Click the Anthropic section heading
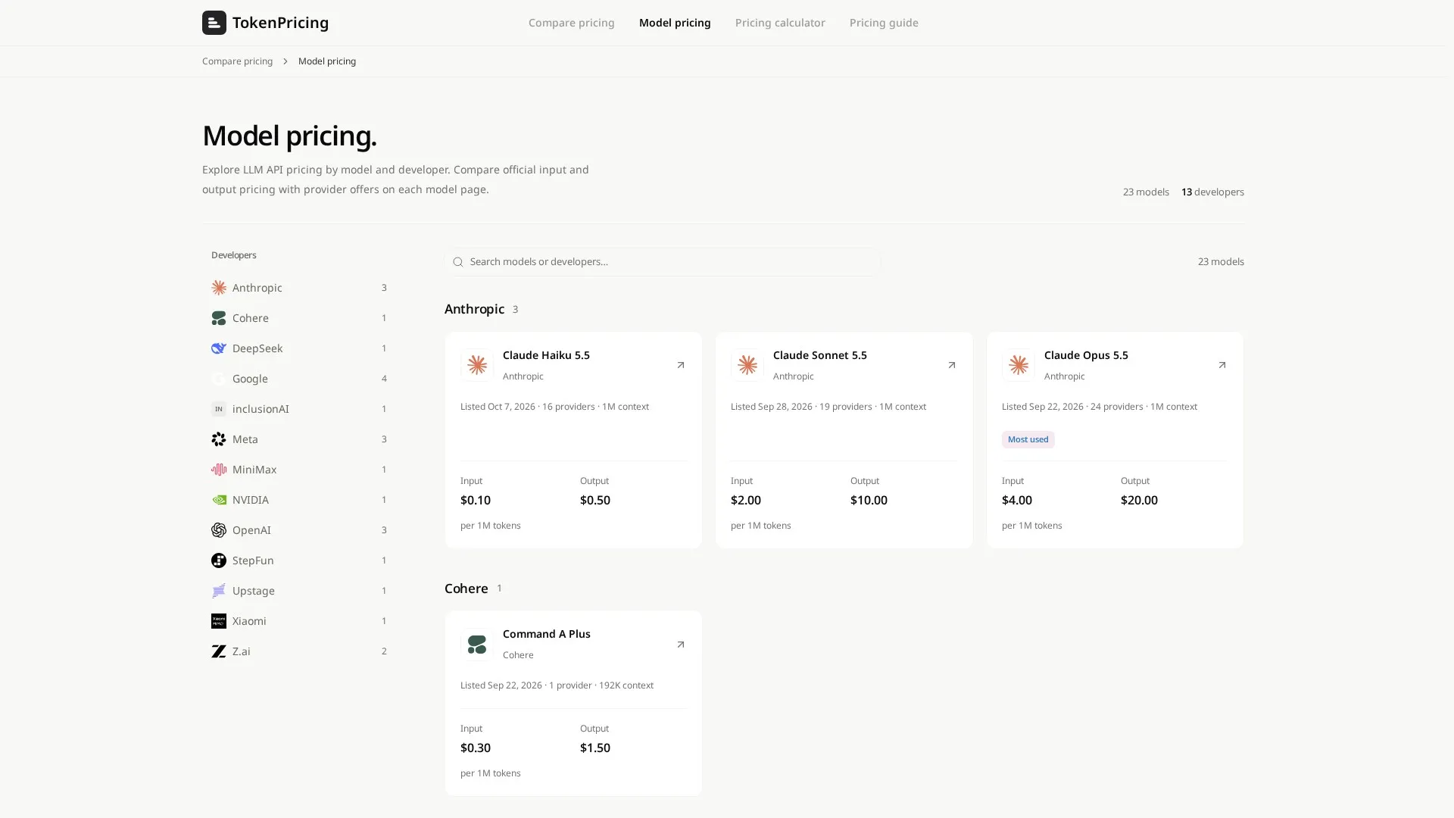 474,309
